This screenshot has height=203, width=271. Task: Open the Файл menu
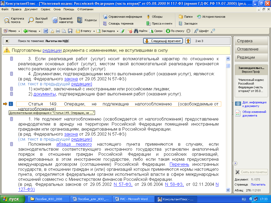pyautogui.click(x=5, y=9)
